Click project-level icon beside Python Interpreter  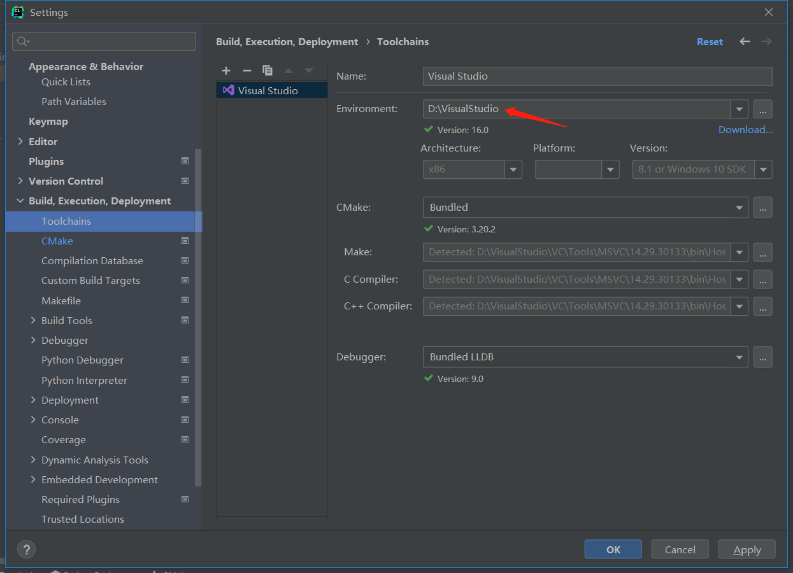(x=185, y=380)
